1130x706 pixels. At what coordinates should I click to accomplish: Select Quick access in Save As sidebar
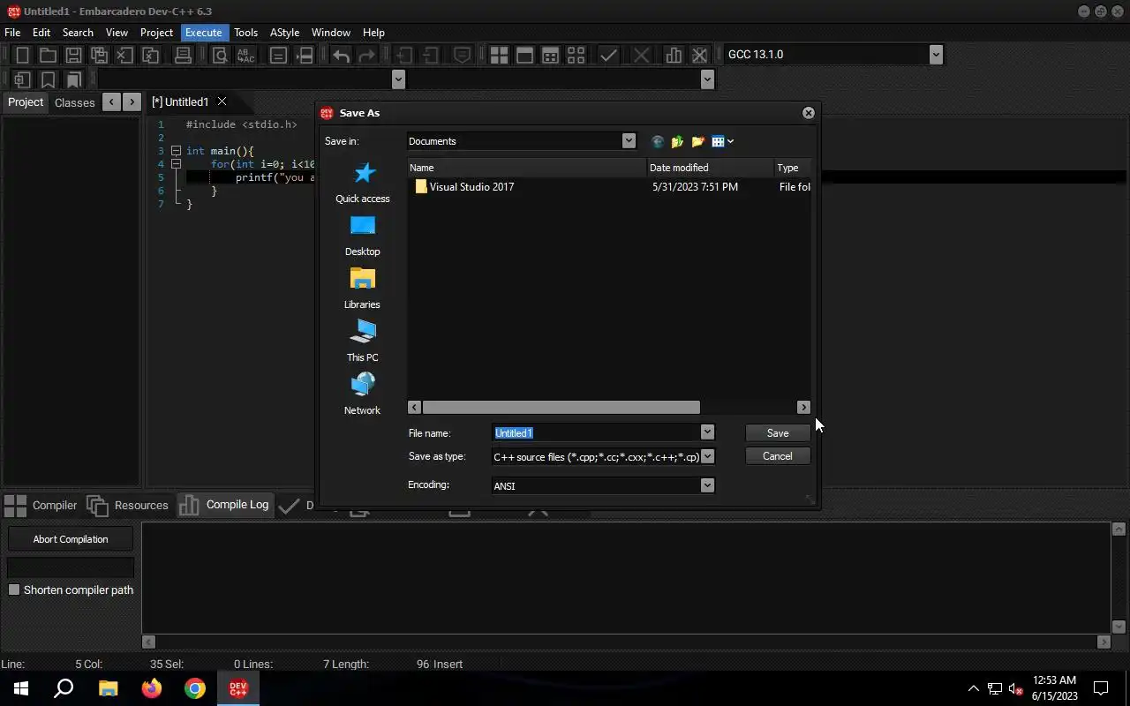click(x=362, y=183)
